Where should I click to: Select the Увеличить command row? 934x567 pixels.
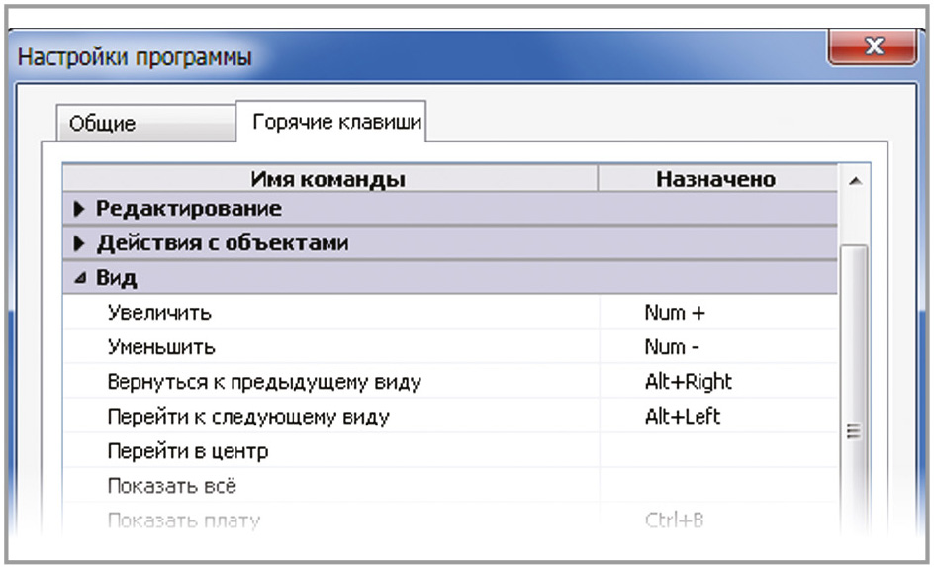pos(159,313)
